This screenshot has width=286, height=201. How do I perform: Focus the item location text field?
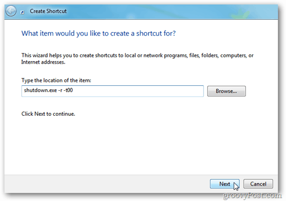[112, 91]
